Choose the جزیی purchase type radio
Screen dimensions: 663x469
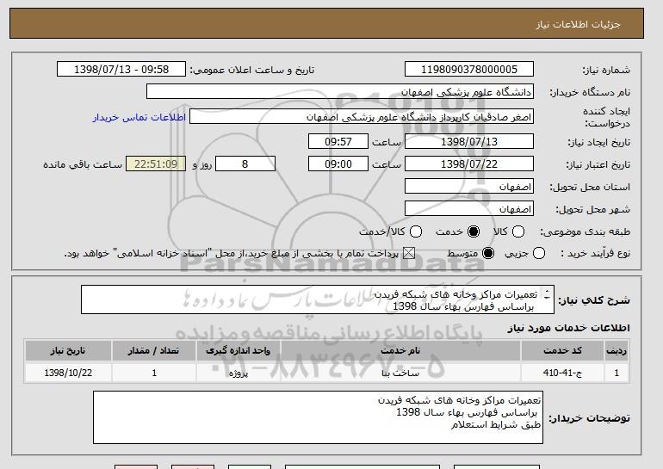pos(539,253)
